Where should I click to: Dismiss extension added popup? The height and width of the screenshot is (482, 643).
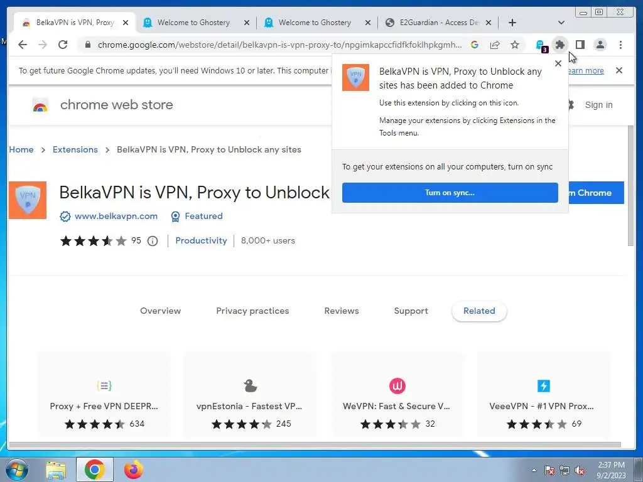pos(558,63)
